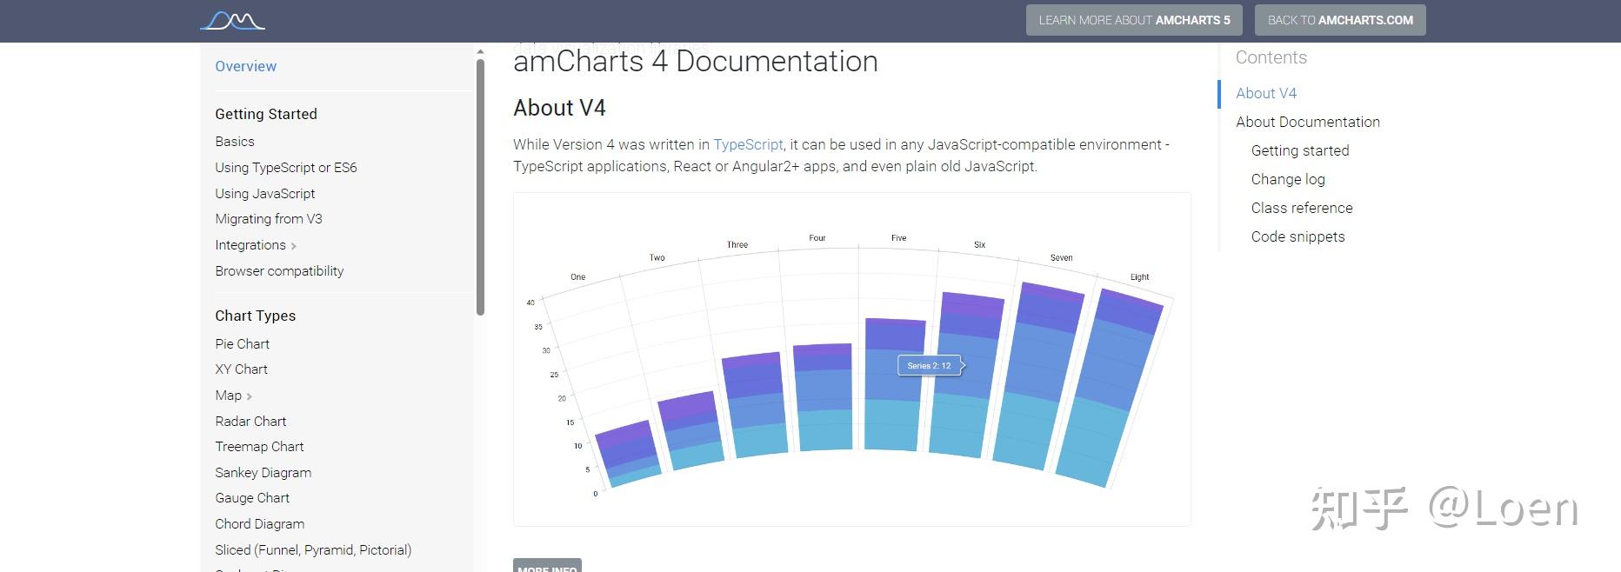Go to Radar Chart documentation
This screenshot has width=1621, height=572.
tap(250, 422)
